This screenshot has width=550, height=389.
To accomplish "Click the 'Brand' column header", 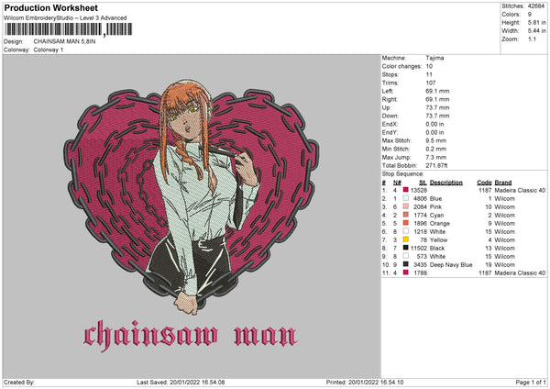I will 503,183.
